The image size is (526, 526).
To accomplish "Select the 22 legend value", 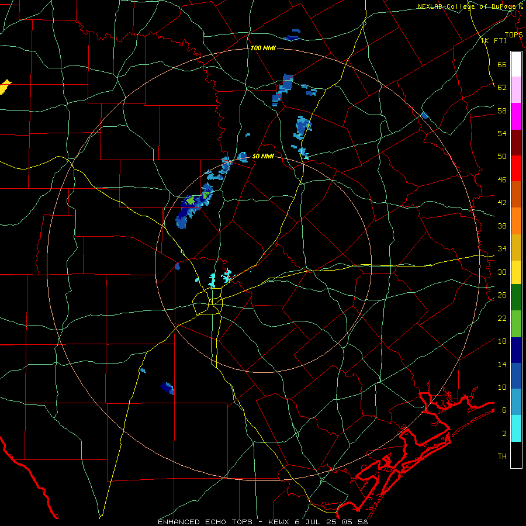I will 502,318.
